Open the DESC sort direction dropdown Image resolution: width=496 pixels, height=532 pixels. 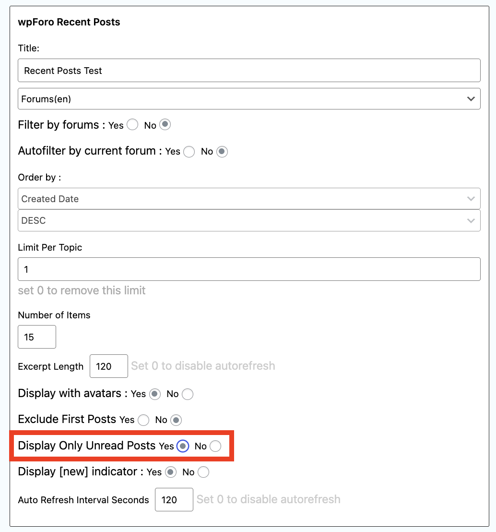click(x=249, y=220)
